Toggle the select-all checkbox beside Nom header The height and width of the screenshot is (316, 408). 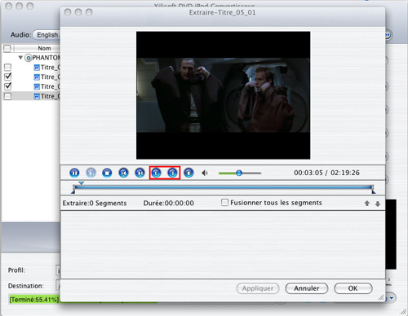pos(7,48)
